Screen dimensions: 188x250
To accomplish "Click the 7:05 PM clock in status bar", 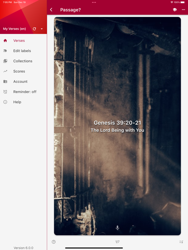I will click(8, 2).
